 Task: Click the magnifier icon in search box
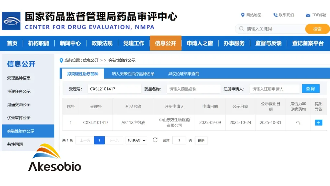coord(242,29)
